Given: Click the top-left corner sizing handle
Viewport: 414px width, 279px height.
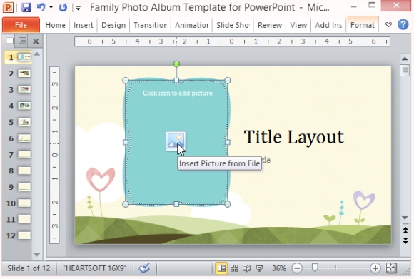Looking at the screenshot, I should coord(126,81).
